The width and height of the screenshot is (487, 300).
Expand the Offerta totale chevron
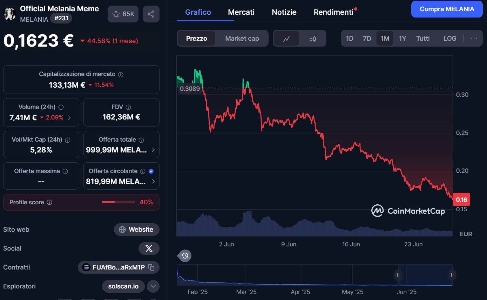[153, 150]
